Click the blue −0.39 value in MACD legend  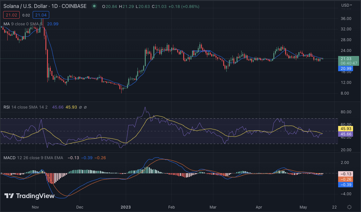[87, 158]
